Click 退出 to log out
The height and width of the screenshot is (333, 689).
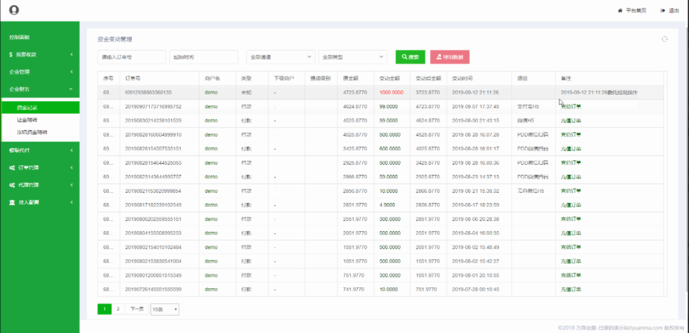(670, 10)
